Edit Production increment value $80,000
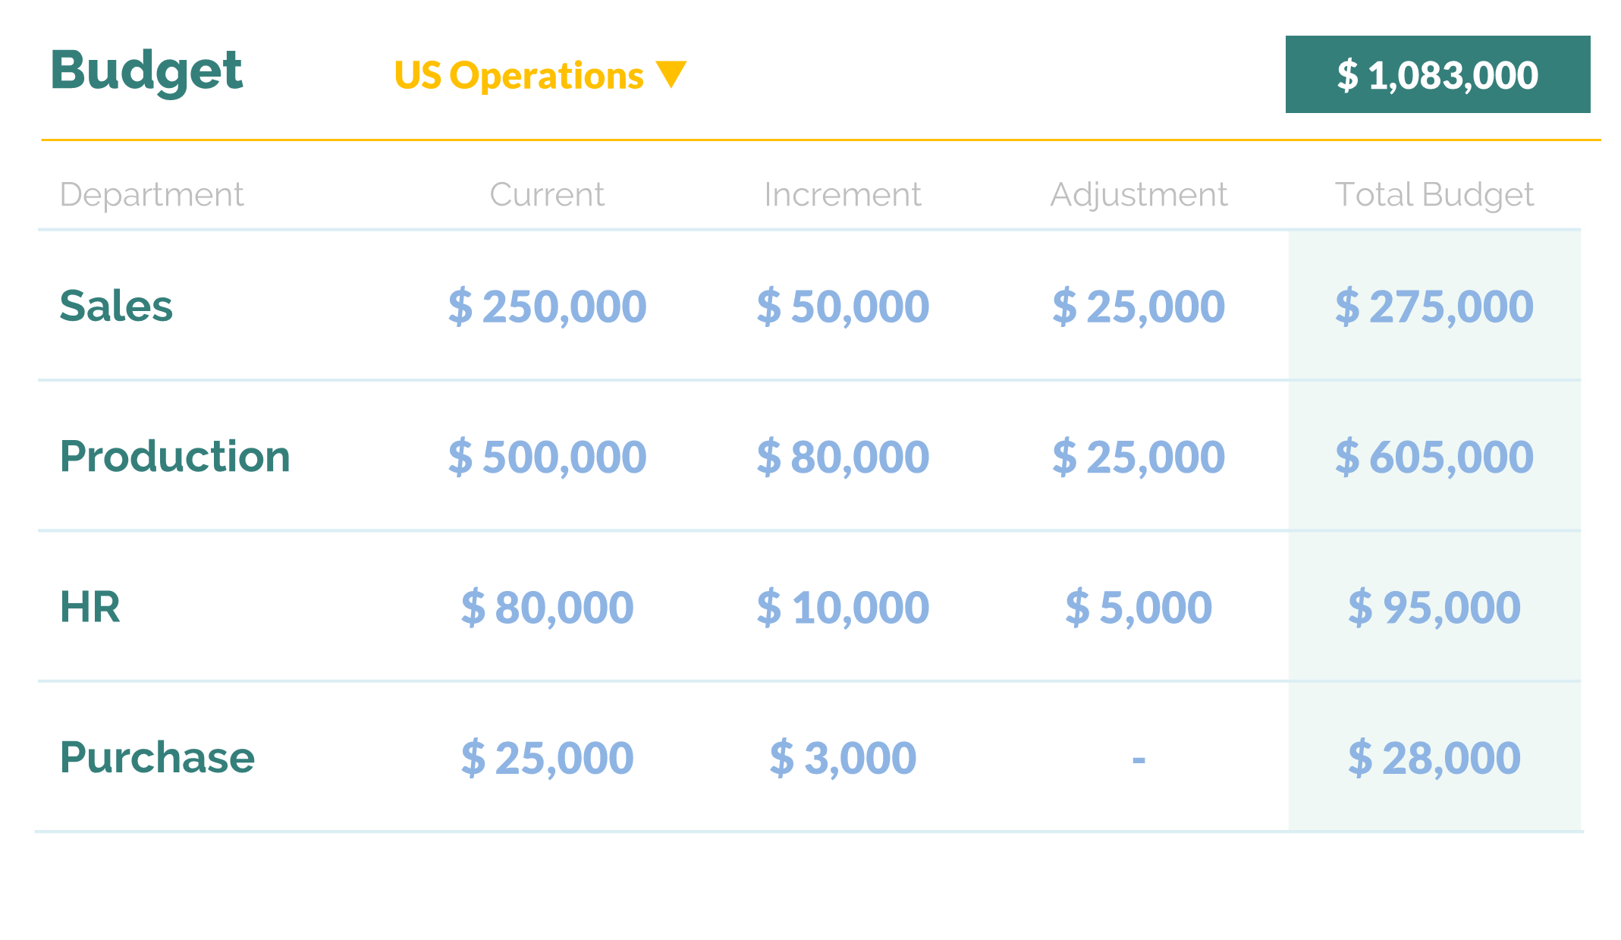Viewport: 1621px width, 940px height. [843, 457]
